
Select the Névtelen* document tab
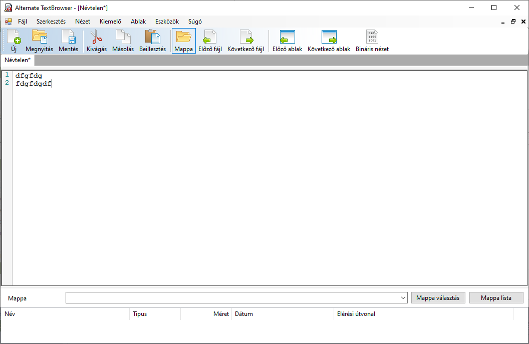tap(18, 60)
